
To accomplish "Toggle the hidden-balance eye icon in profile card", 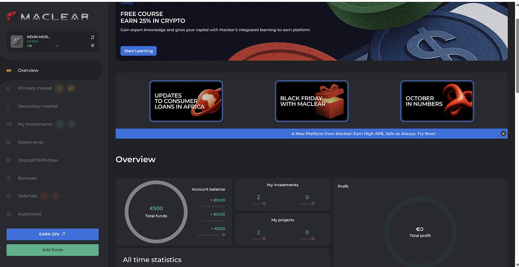I will click(x=57, y=46).
